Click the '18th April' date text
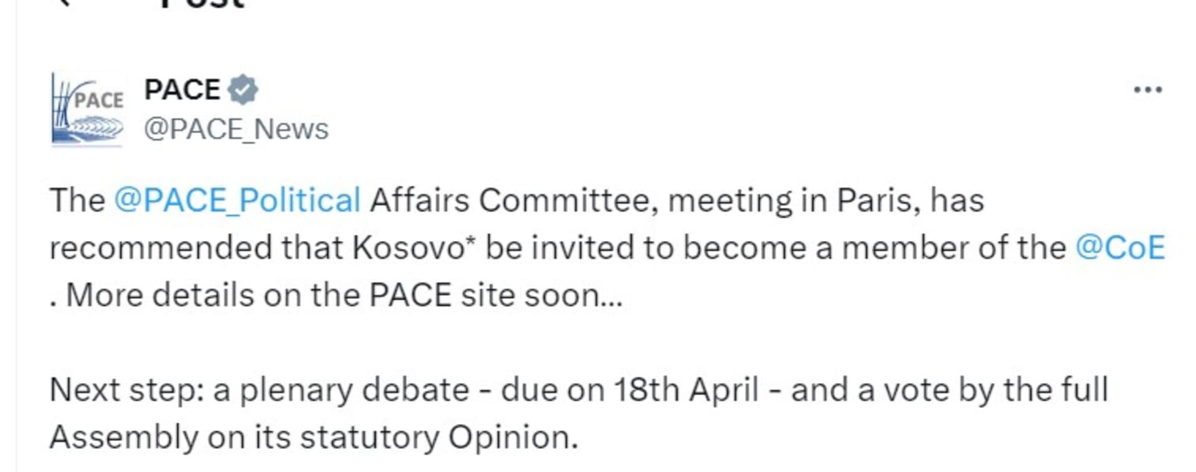 click(x=686, y=390)
